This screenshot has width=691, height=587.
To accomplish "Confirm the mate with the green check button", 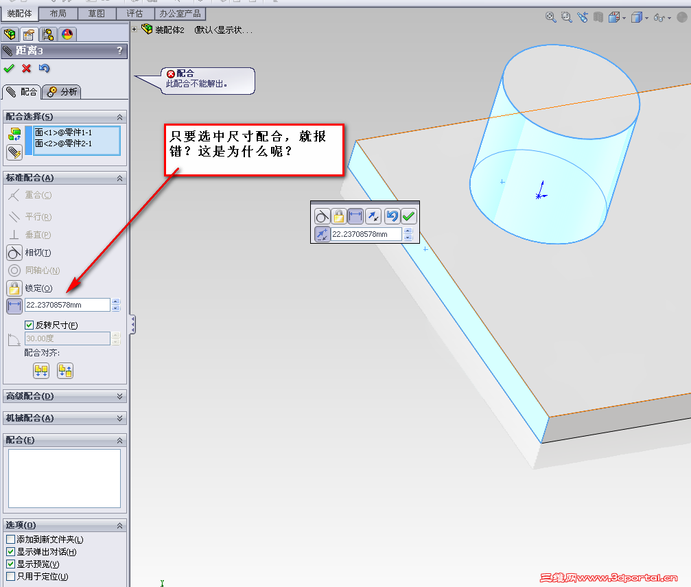I will (x=9, y=69).
